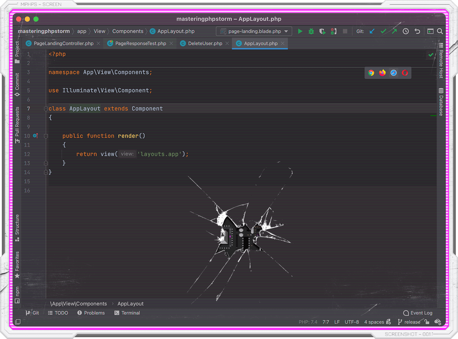Viewport: 458px width, 339px height.
Task: Show file history with the clock icon
Action: [406, 31]
